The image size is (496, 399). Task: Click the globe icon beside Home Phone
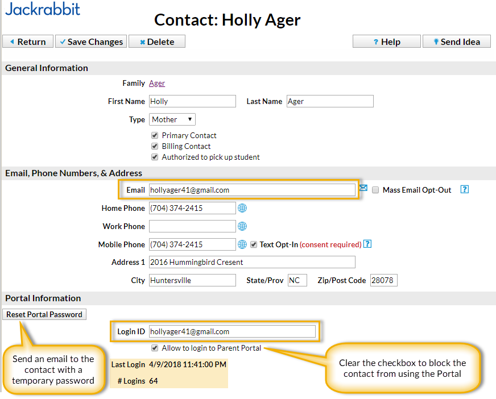tap(242, 208)
